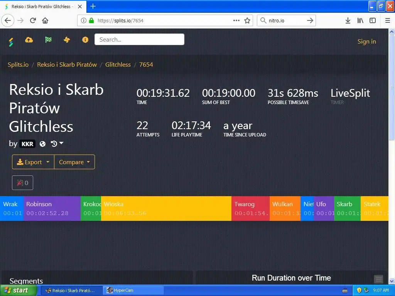Select the green Skarb segment
Viewport: 395px width, 296px height.
(x=347, y=209)
